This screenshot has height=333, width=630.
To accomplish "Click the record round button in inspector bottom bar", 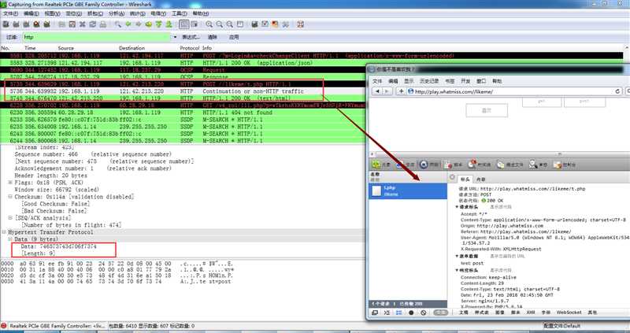I will click(x=411, y=313).
